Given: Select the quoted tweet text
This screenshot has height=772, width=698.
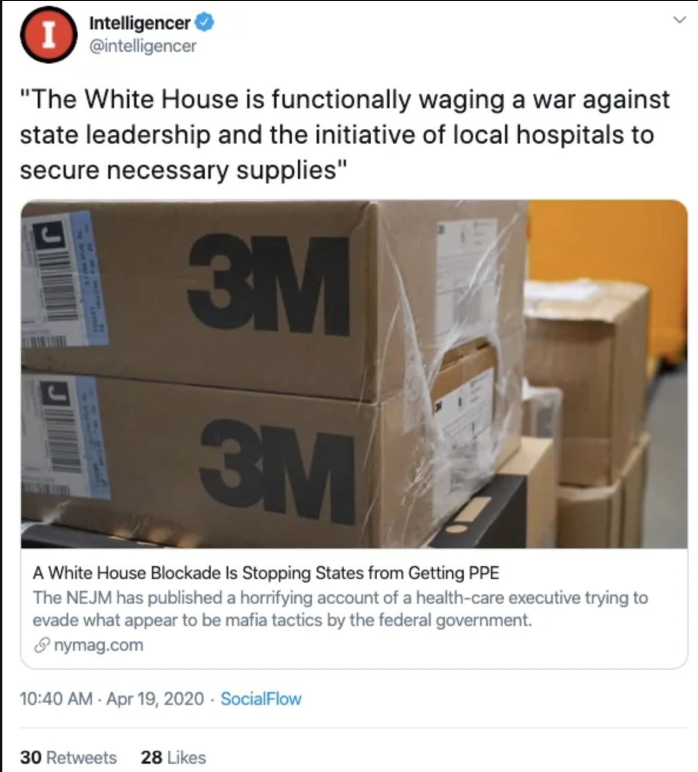Looking at the screenshot, I should 344,135.
